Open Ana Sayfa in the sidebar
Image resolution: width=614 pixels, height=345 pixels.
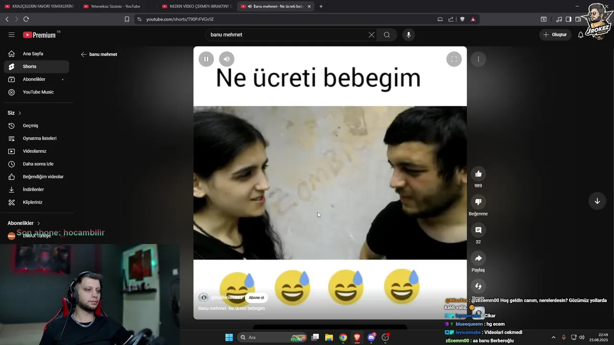point(36,54)
